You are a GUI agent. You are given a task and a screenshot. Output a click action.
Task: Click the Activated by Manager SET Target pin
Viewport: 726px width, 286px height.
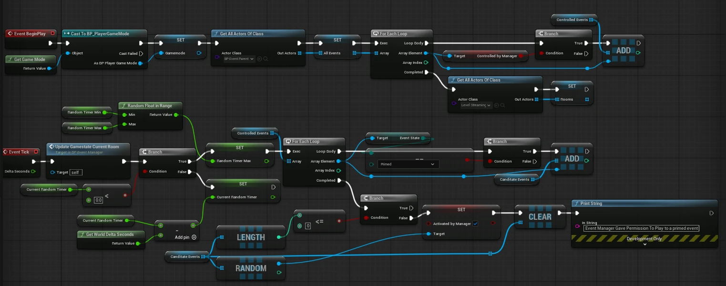point(429,234)
